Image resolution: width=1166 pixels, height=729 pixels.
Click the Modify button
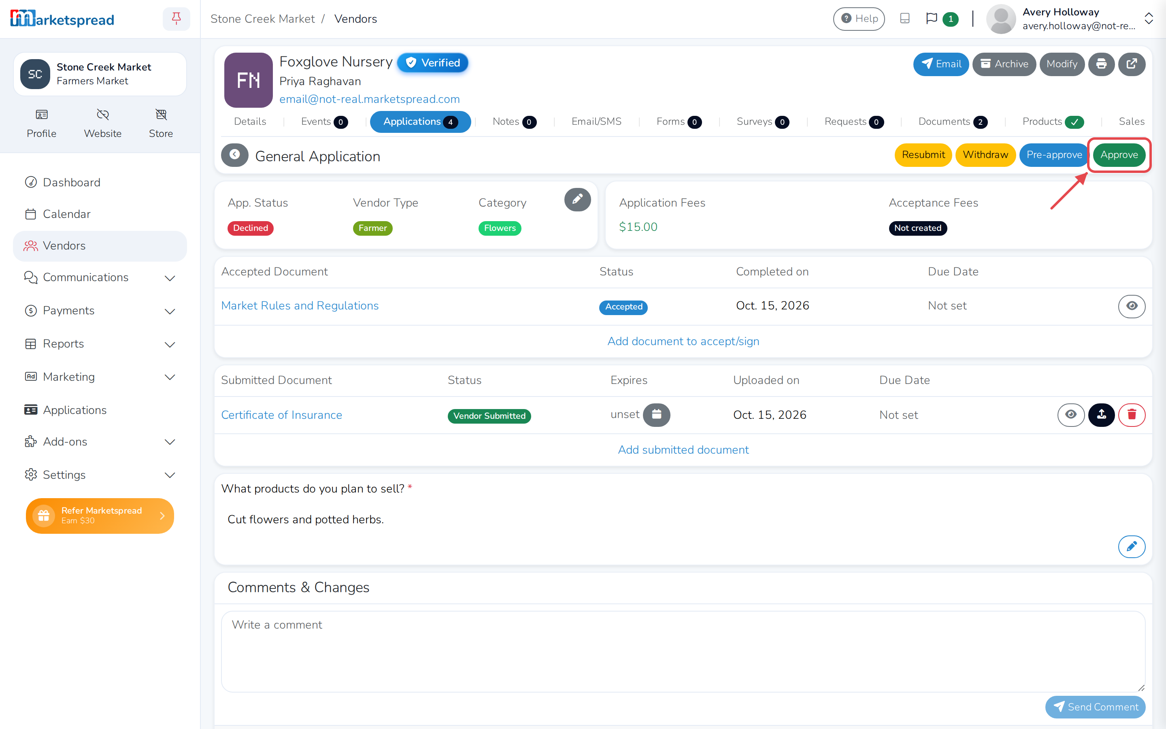pos(1062,64)
